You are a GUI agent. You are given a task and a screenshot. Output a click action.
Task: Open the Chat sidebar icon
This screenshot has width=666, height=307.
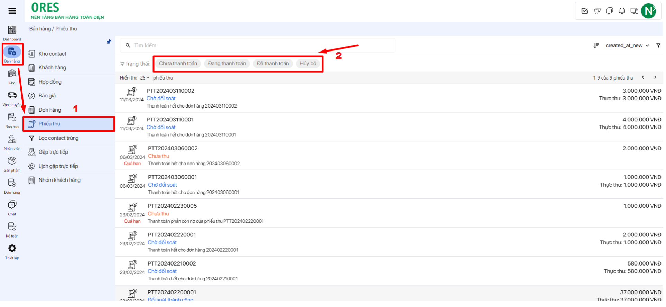pos(12,205)
